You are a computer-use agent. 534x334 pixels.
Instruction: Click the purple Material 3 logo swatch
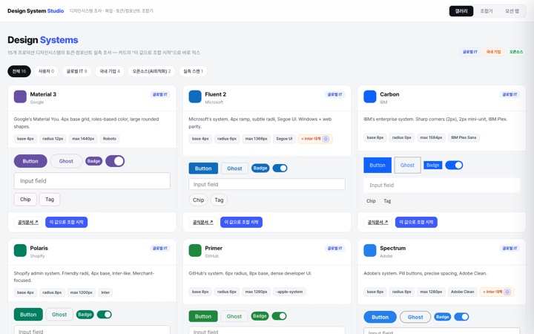pos(20,96)
